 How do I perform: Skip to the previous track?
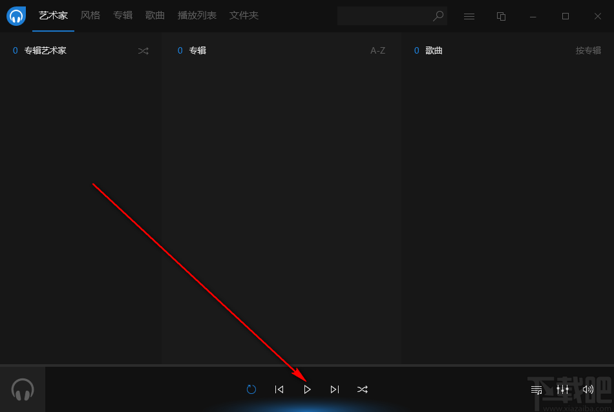click(279, 389)
